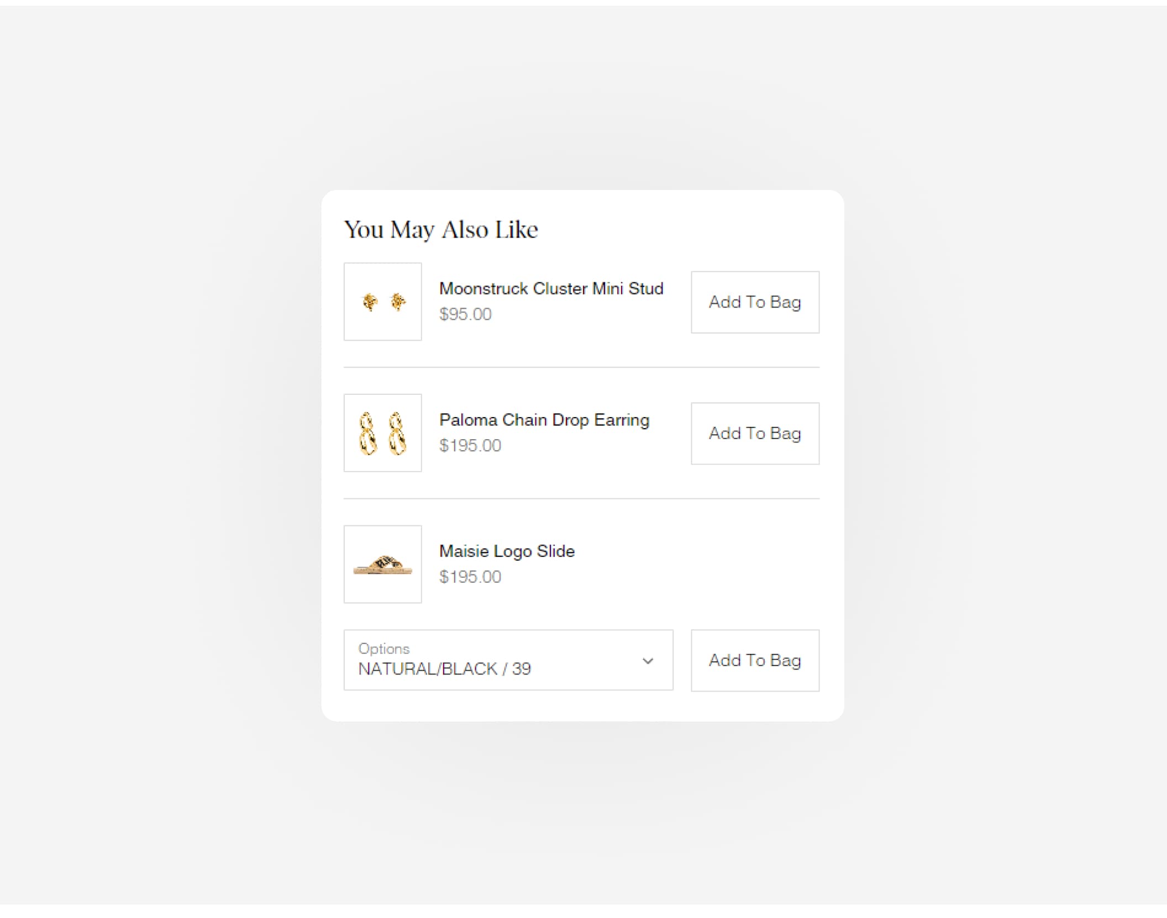Add Maisie Logo Slide to bag
This screenshot has width=1167, height=918.
(755, 661)
